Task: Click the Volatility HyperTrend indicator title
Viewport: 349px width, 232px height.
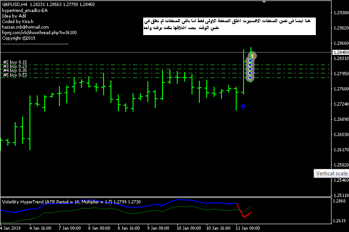Action: tap(55, 202)
